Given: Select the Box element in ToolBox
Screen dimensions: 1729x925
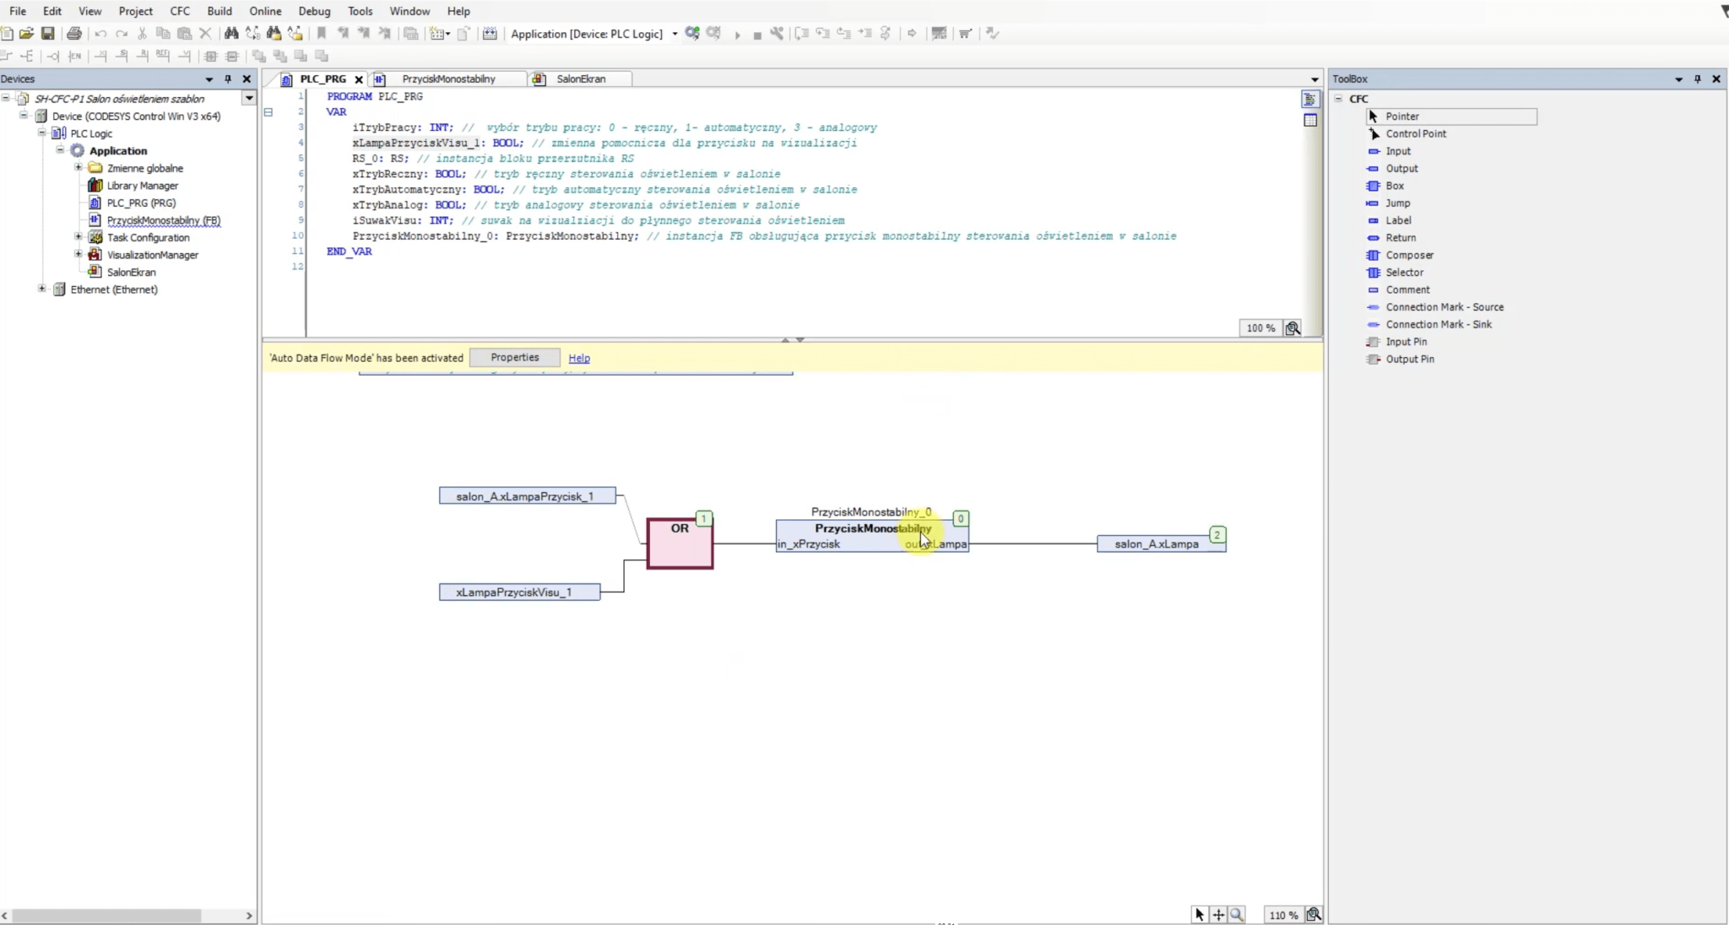Looking at the screenshot, I should pos(1394,186).
